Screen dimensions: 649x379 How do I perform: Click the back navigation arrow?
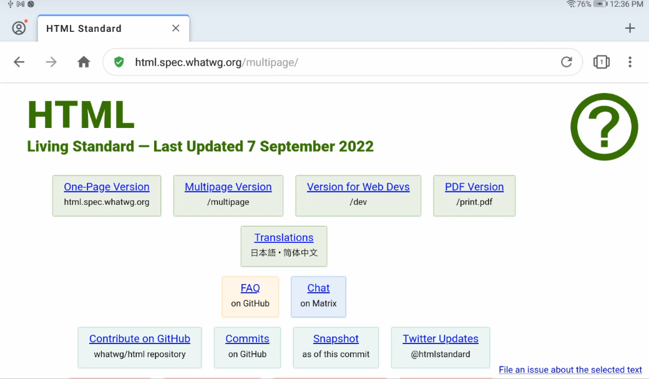pyautogui.click(x=19, y=62)
